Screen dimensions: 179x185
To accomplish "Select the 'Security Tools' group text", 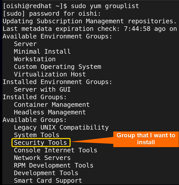I will pos(40,143).
